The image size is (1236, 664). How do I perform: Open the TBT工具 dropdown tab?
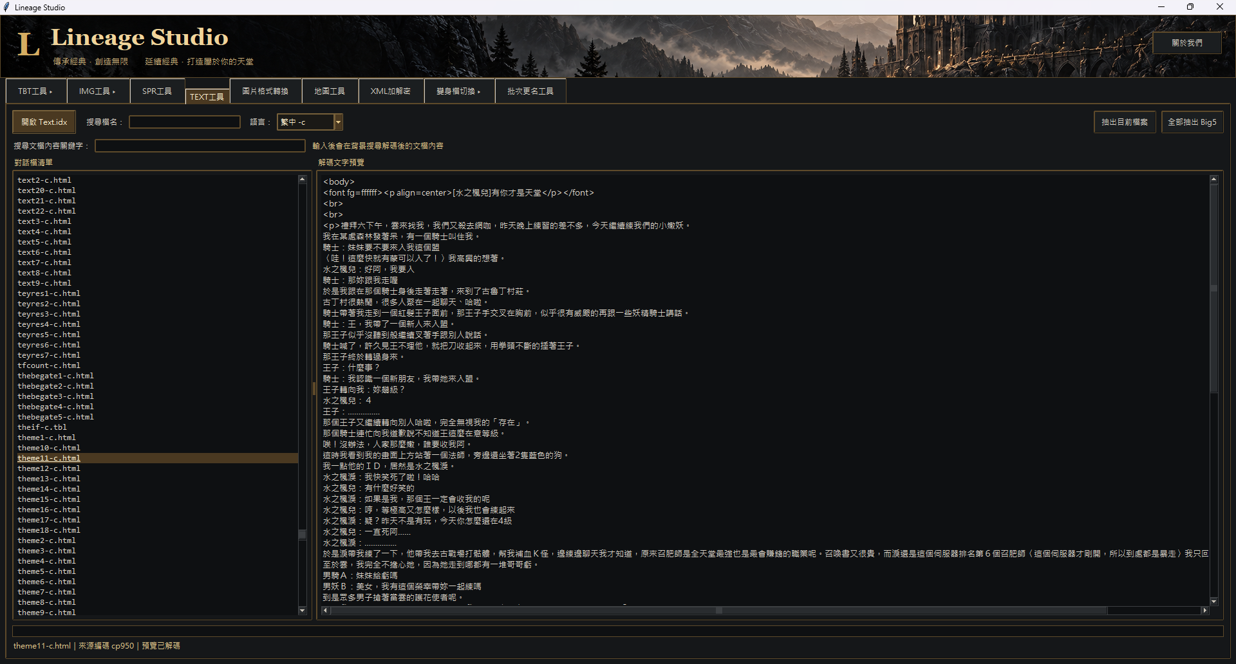(35, 91)
